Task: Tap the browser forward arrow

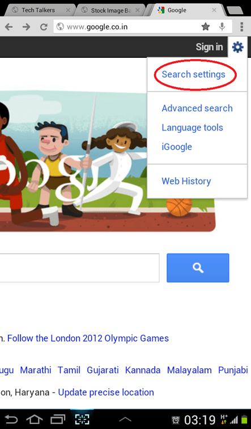Action: (x=26, y=27)
